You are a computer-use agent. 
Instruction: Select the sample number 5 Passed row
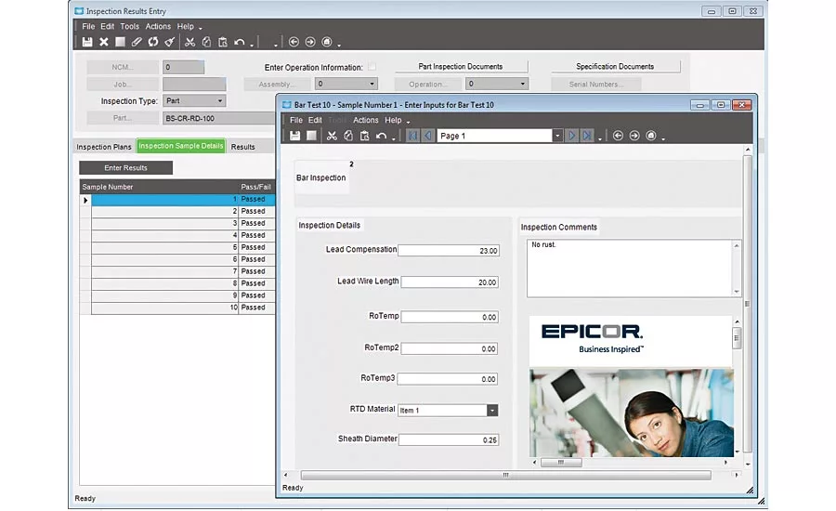pyautogui.click(x=177, y=247)
